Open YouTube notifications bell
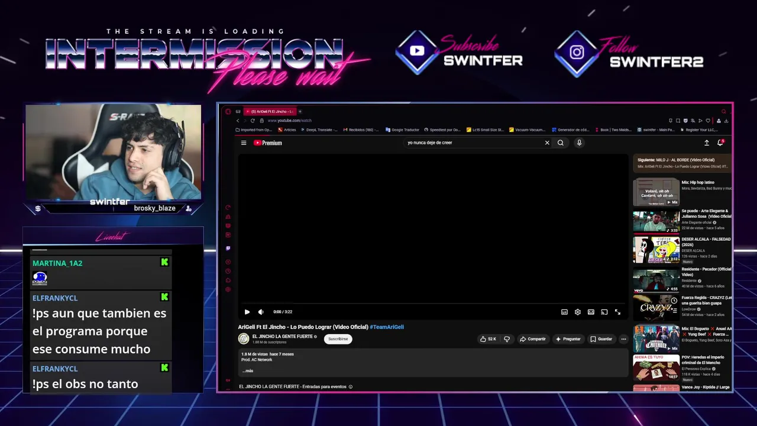 click(x=720, y=143)
